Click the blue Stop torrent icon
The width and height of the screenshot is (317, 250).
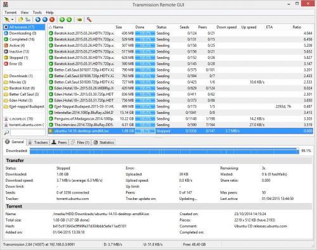pyautogui.click(x=45, y=20)
